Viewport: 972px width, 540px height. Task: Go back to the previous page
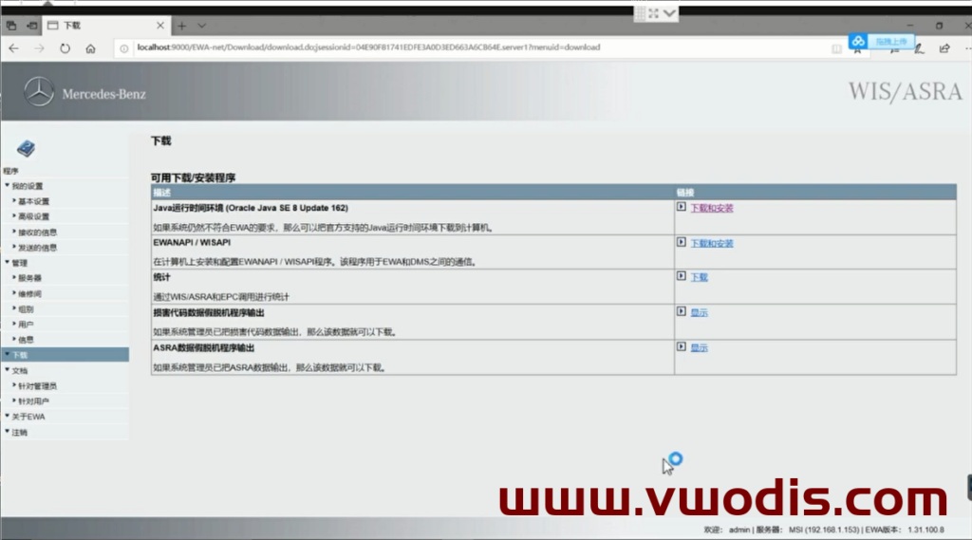point(13,48)
